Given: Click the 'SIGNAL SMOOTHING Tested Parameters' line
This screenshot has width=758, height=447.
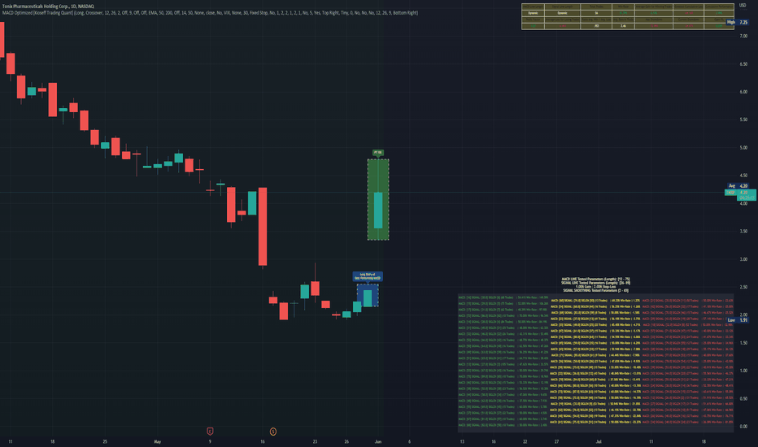Looking at the screenshot, I should click(595, 290).
